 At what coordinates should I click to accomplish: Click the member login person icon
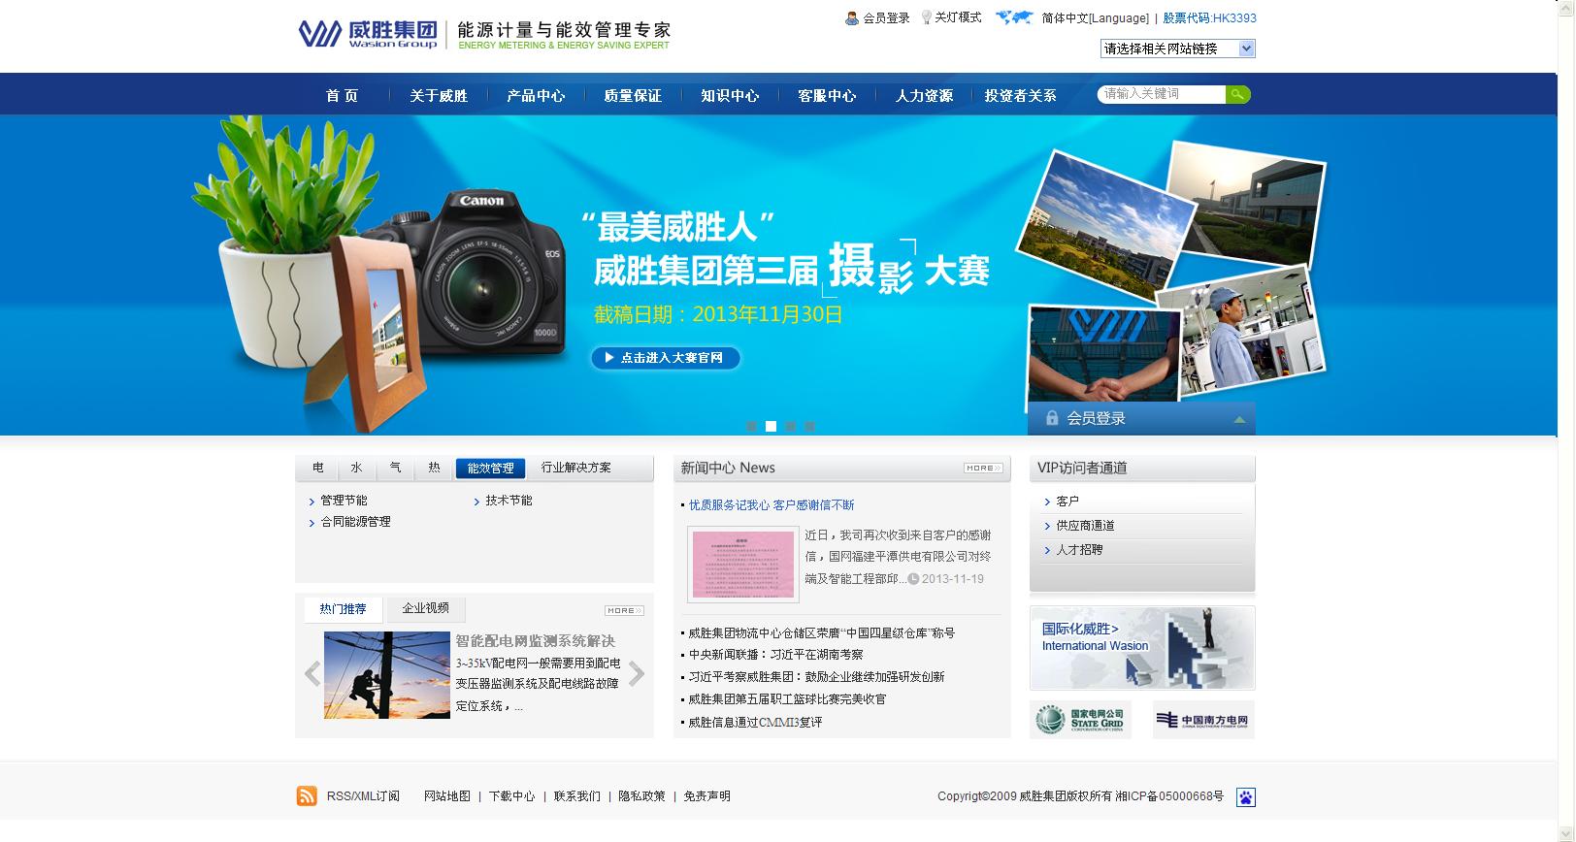coord(852,17)
